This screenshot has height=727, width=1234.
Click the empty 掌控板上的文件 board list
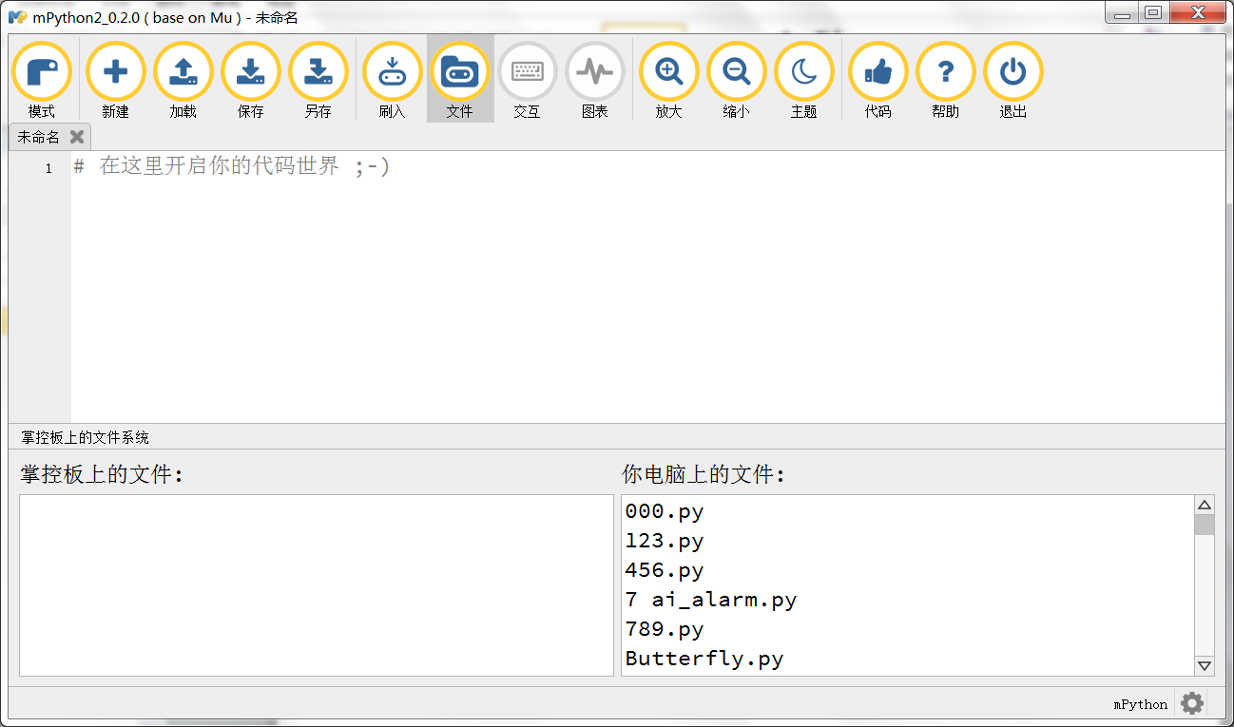317,585
